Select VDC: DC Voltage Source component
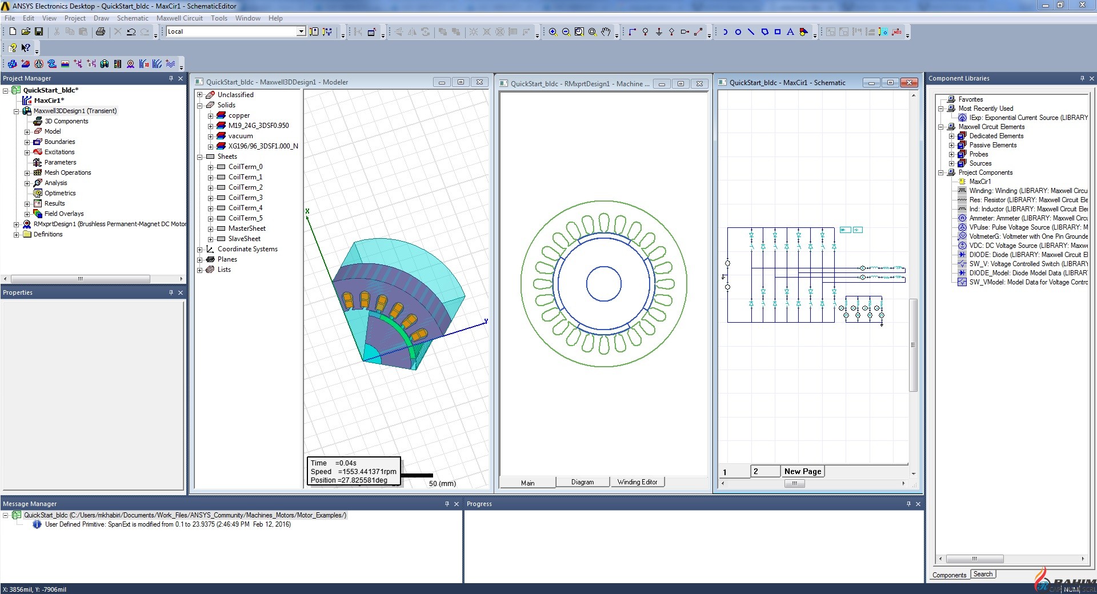Viewport: 1097px width, 594px height. (1022, 246)
